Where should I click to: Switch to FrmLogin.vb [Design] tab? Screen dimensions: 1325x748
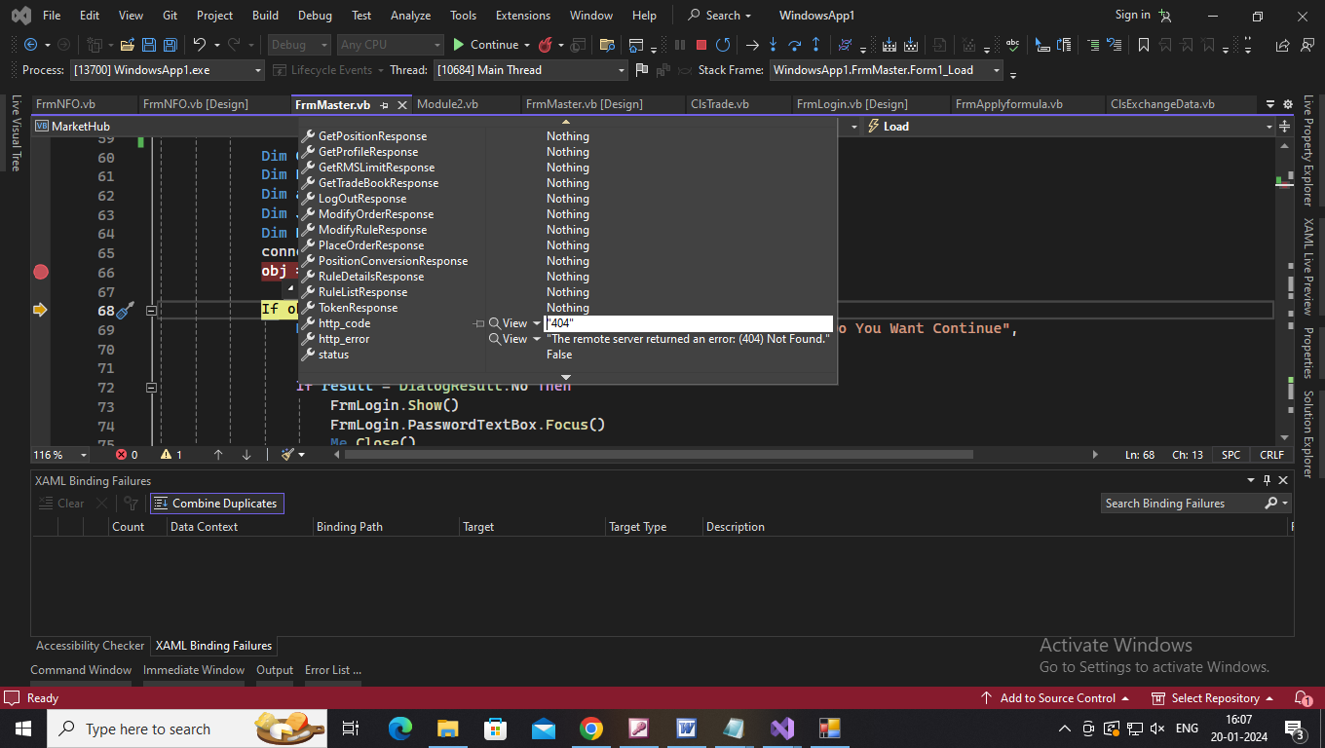click(x=852, y=104)
